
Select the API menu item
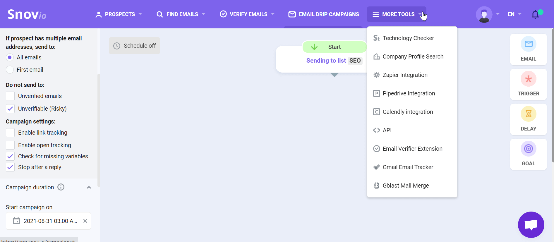pyautogui.click(x=412, y=130)
